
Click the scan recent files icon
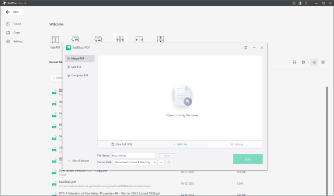pos(294,62)
